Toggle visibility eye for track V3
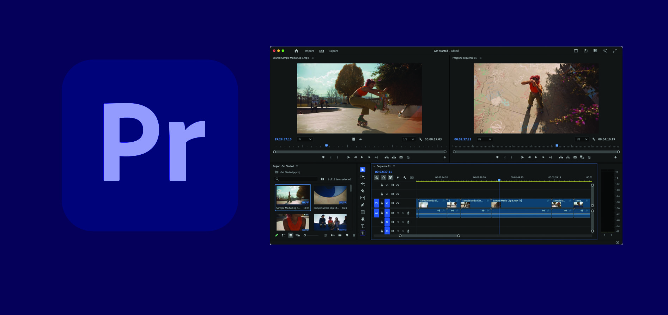The width and height of the screenshot is (668, 315). point(397,185)
